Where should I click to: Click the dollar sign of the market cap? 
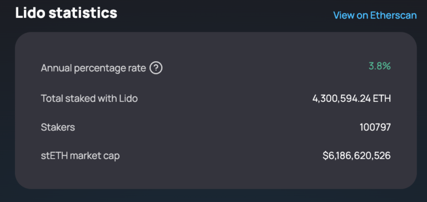pyautogui.click(x=325, y=156)
